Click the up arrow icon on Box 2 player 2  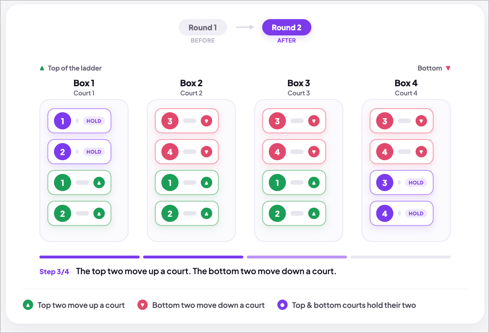point(207,213)
